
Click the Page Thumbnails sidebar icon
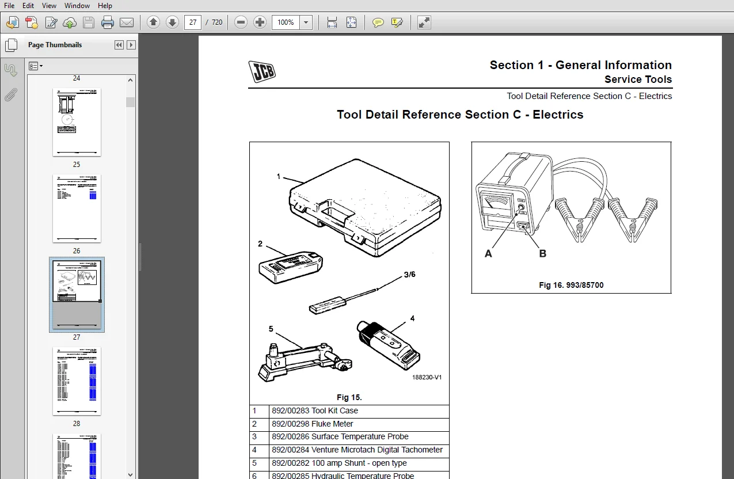click(x=11, y=45)
